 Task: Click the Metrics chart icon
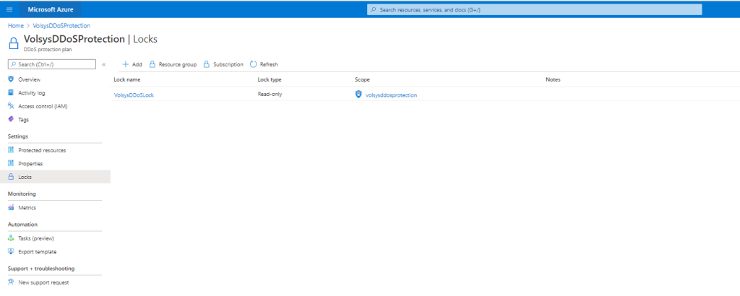[11, 207]
